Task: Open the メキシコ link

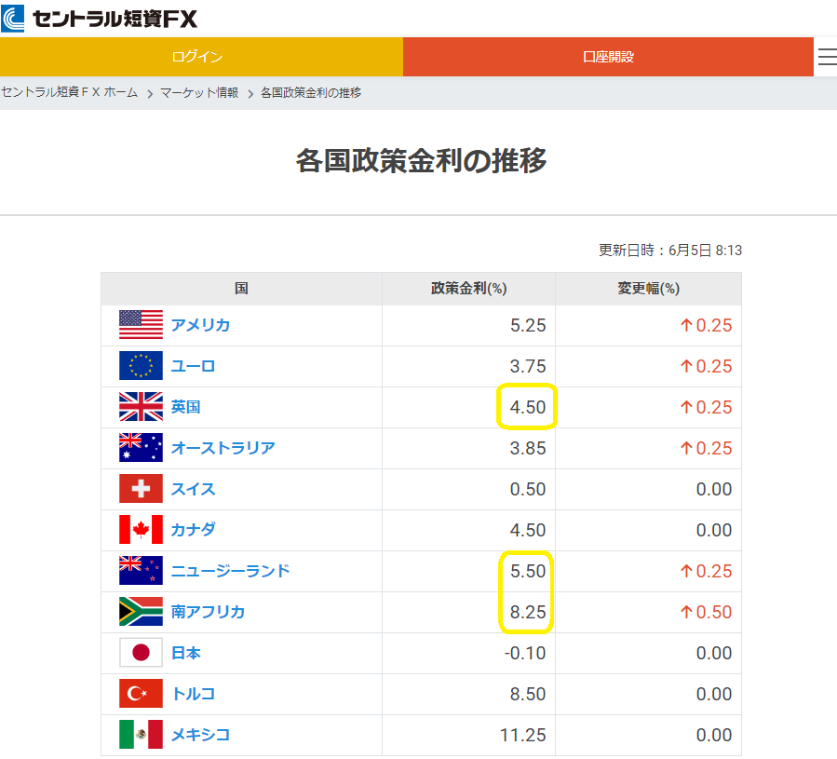Action: coord(200,735)
